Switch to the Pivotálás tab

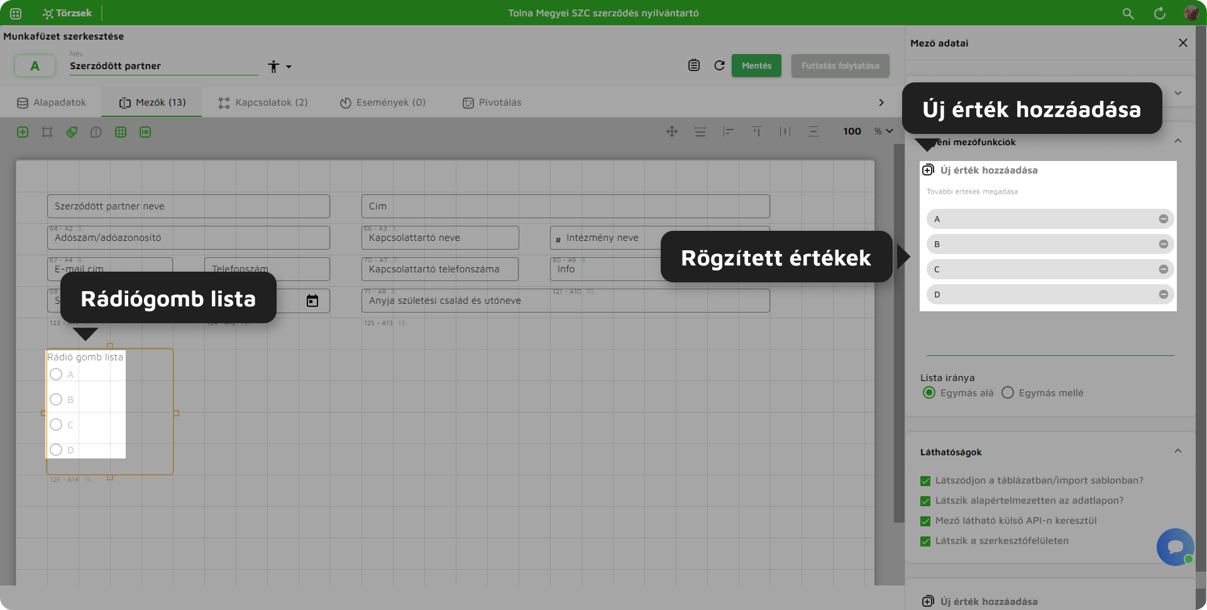[492, 103]
